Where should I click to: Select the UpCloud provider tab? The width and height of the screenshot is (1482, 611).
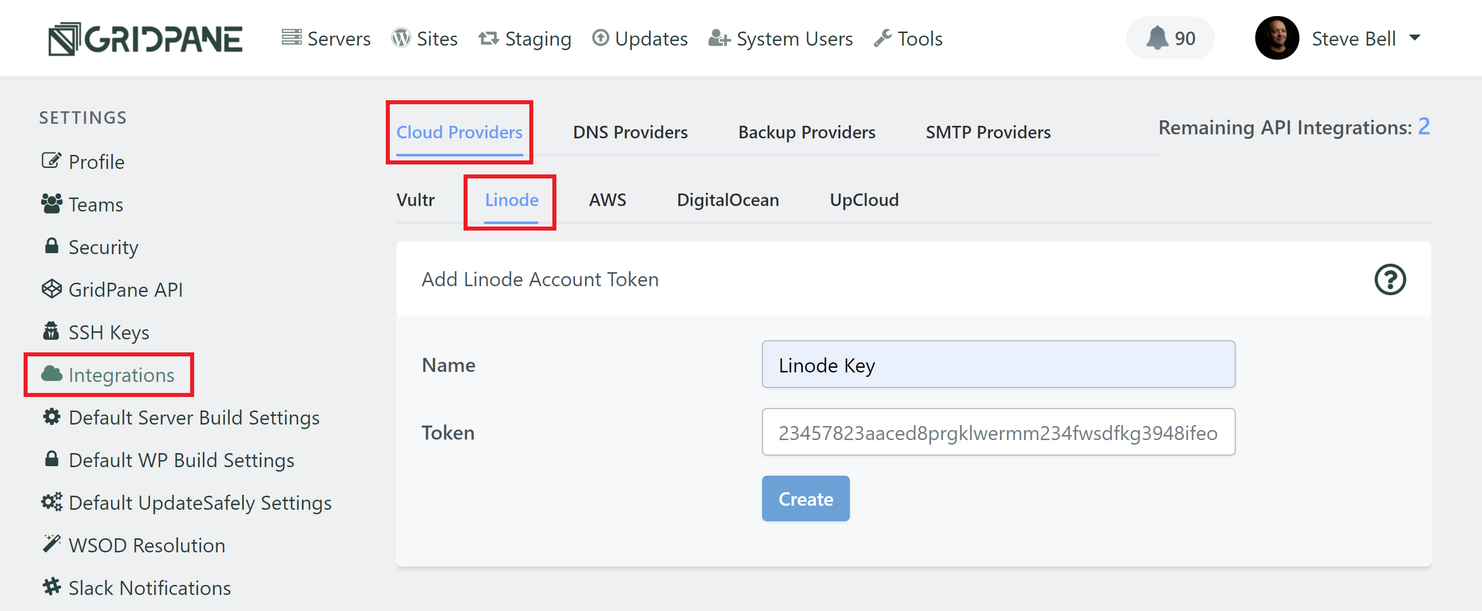coord(864,200)
